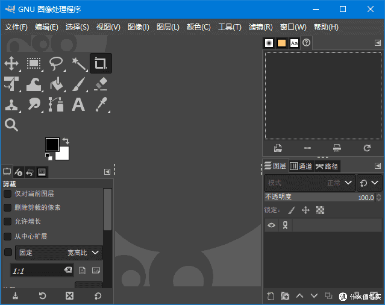Reset tool options to defaults
This screenshot has height=305, width=385.
[97, 296]
